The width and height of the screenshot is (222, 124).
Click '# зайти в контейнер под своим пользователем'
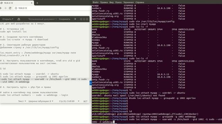(x=28, y=92)
